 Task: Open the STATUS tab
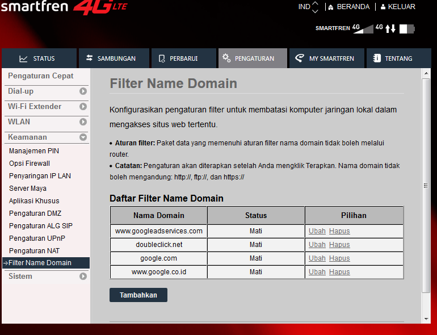tap(39, 58)
